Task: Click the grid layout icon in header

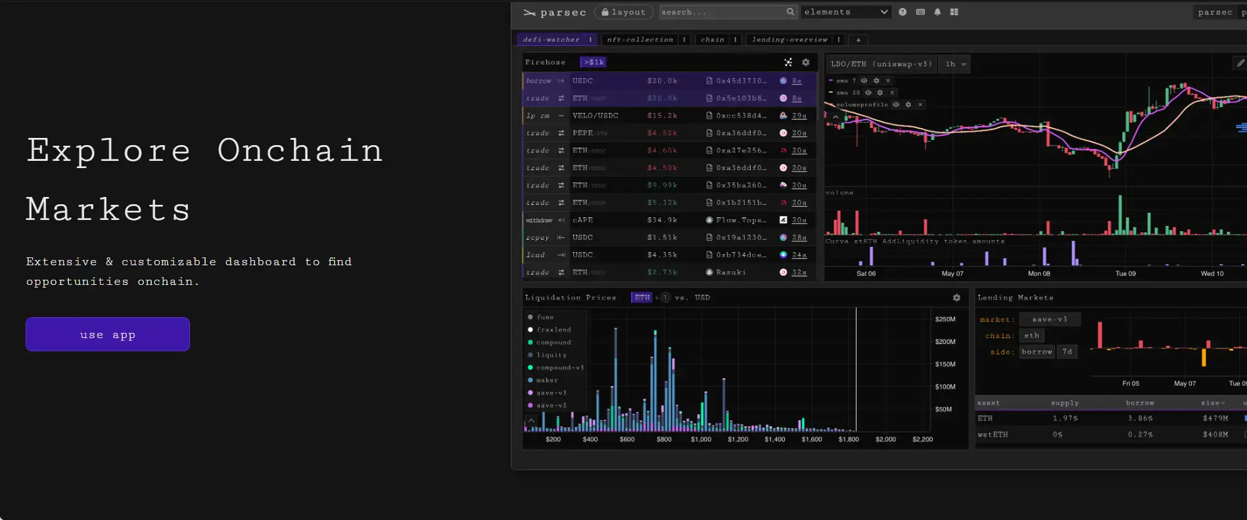Action: click(x=954, y=12)
